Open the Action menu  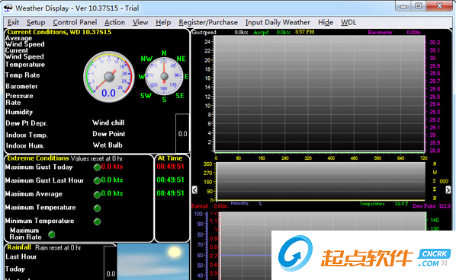[115, 22]
